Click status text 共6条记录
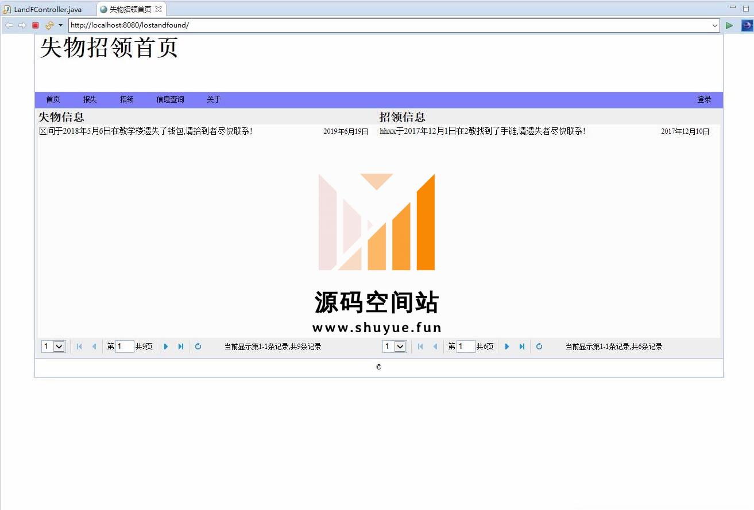 click(x=648, y=347)
